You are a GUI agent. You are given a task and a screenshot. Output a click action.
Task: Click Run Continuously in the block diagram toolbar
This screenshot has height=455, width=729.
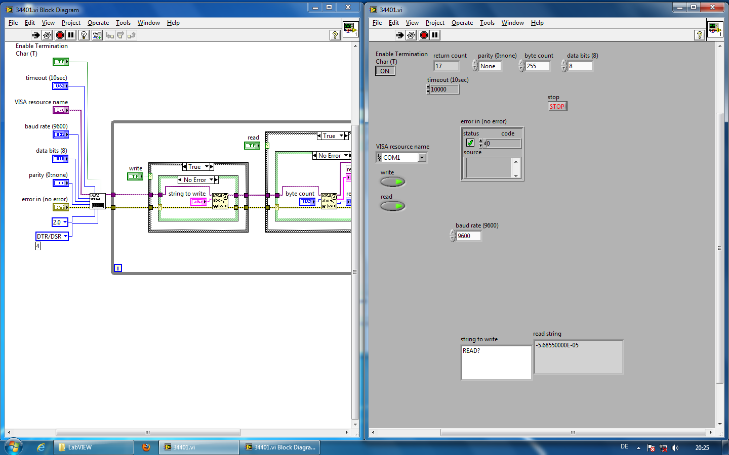pos(47,35)
